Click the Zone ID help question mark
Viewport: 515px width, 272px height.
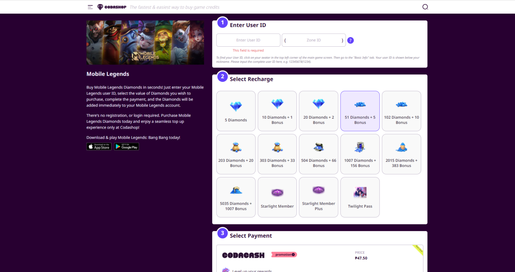pos(350,40)
